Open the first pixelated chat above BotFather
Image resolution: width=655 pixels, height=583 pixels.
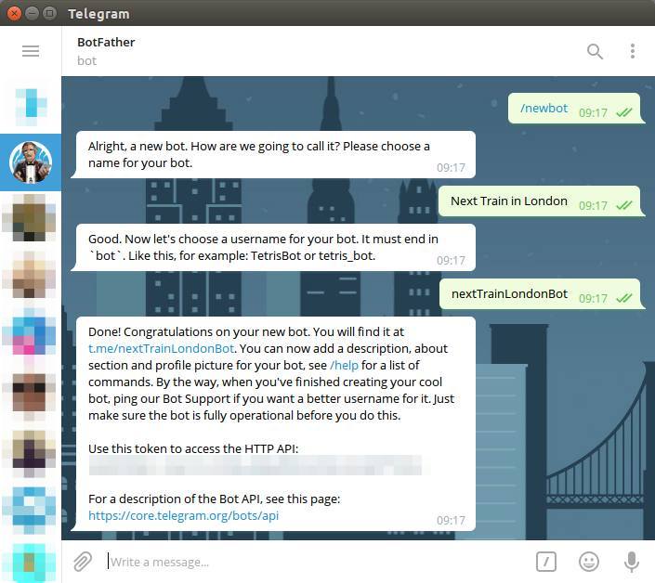(x=31, y=106)
